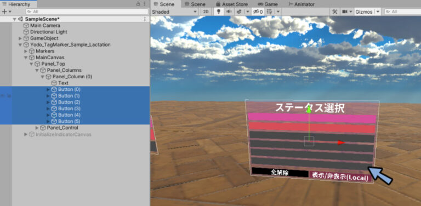Switch to the Game tab

(268, 4)
